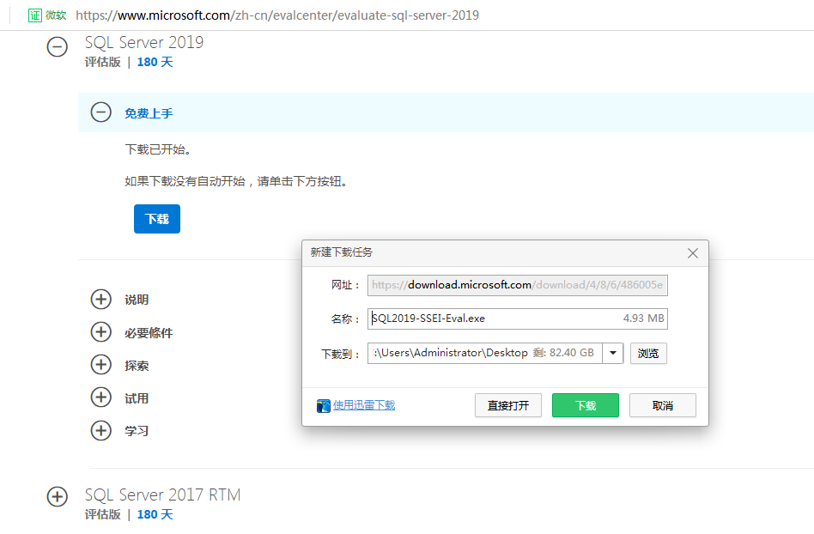Click the 浏览 browse button
Viewport: 814px width, 534px height.
[648, 354]
